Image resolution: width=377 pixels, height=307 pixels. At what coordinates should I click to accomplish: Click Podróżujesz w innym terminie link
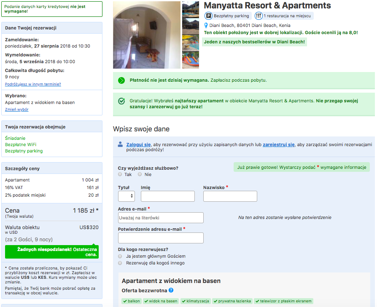click(33, 84)
